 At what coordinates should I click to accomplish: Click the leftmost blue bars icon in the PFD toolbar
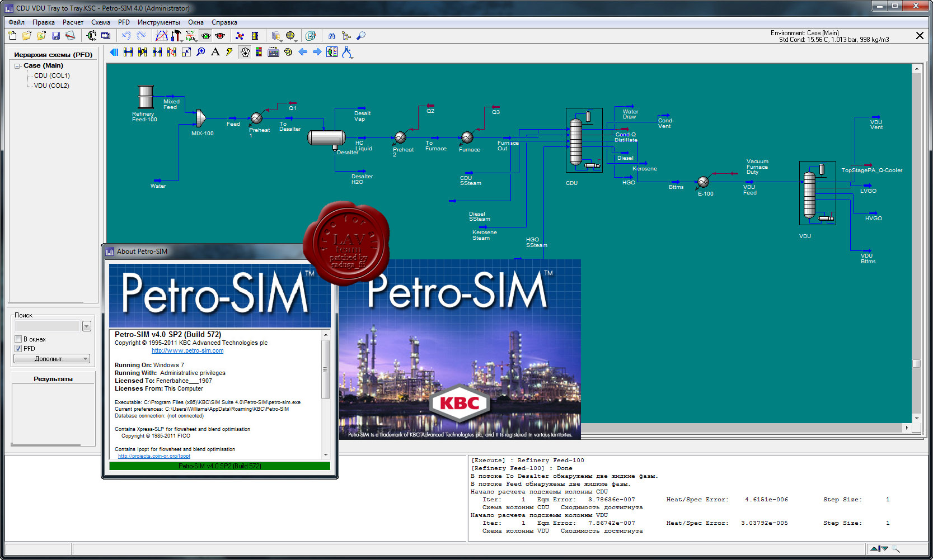114,52
